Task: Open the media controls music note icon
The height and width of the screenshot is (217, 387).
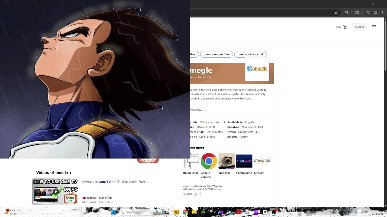Action: [x=368, y=13]
